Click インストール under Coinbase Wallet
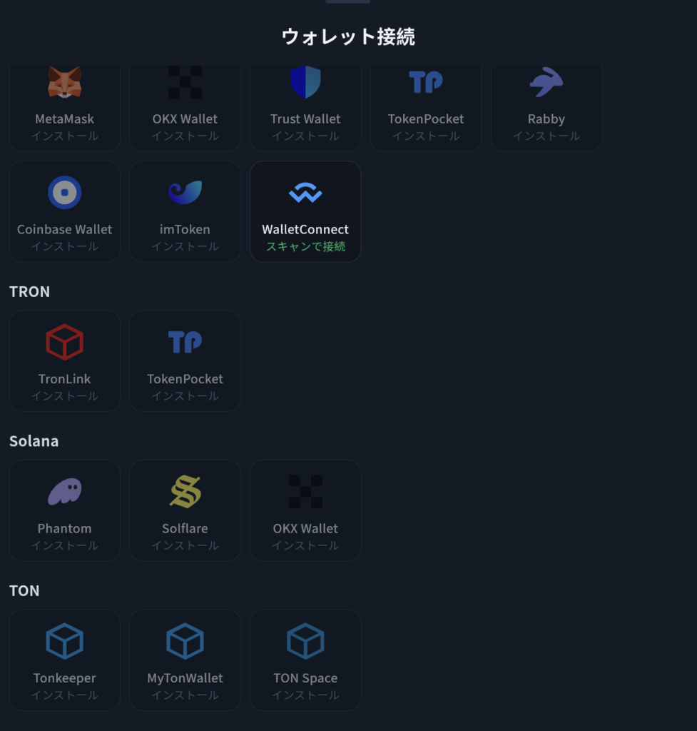Viewport: 697px width, 731px height. point(65,246)
